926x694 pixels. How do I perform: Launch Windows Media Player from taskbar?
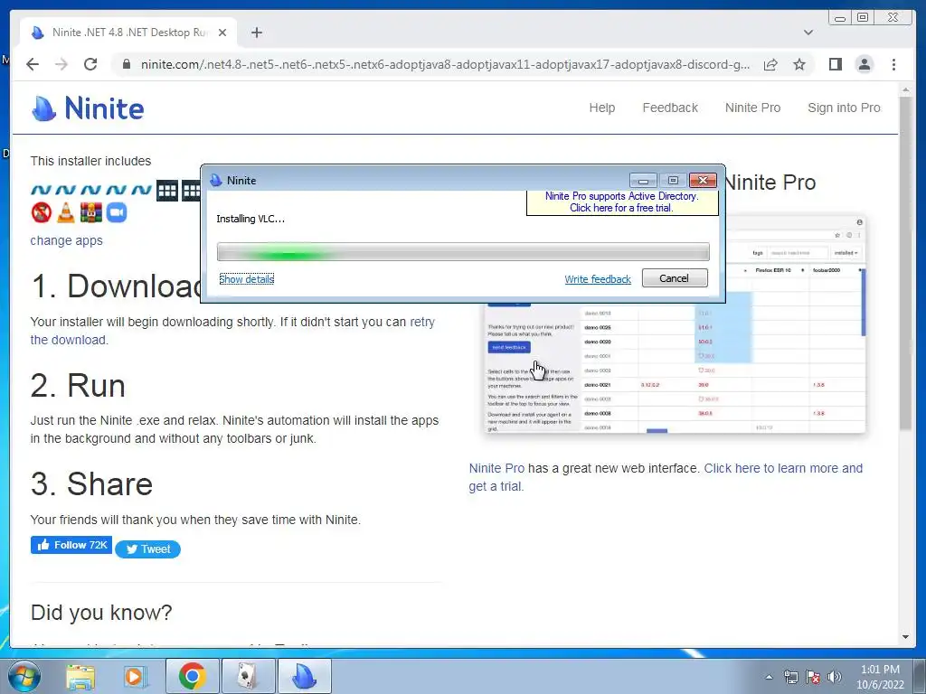tap(136, 676)
